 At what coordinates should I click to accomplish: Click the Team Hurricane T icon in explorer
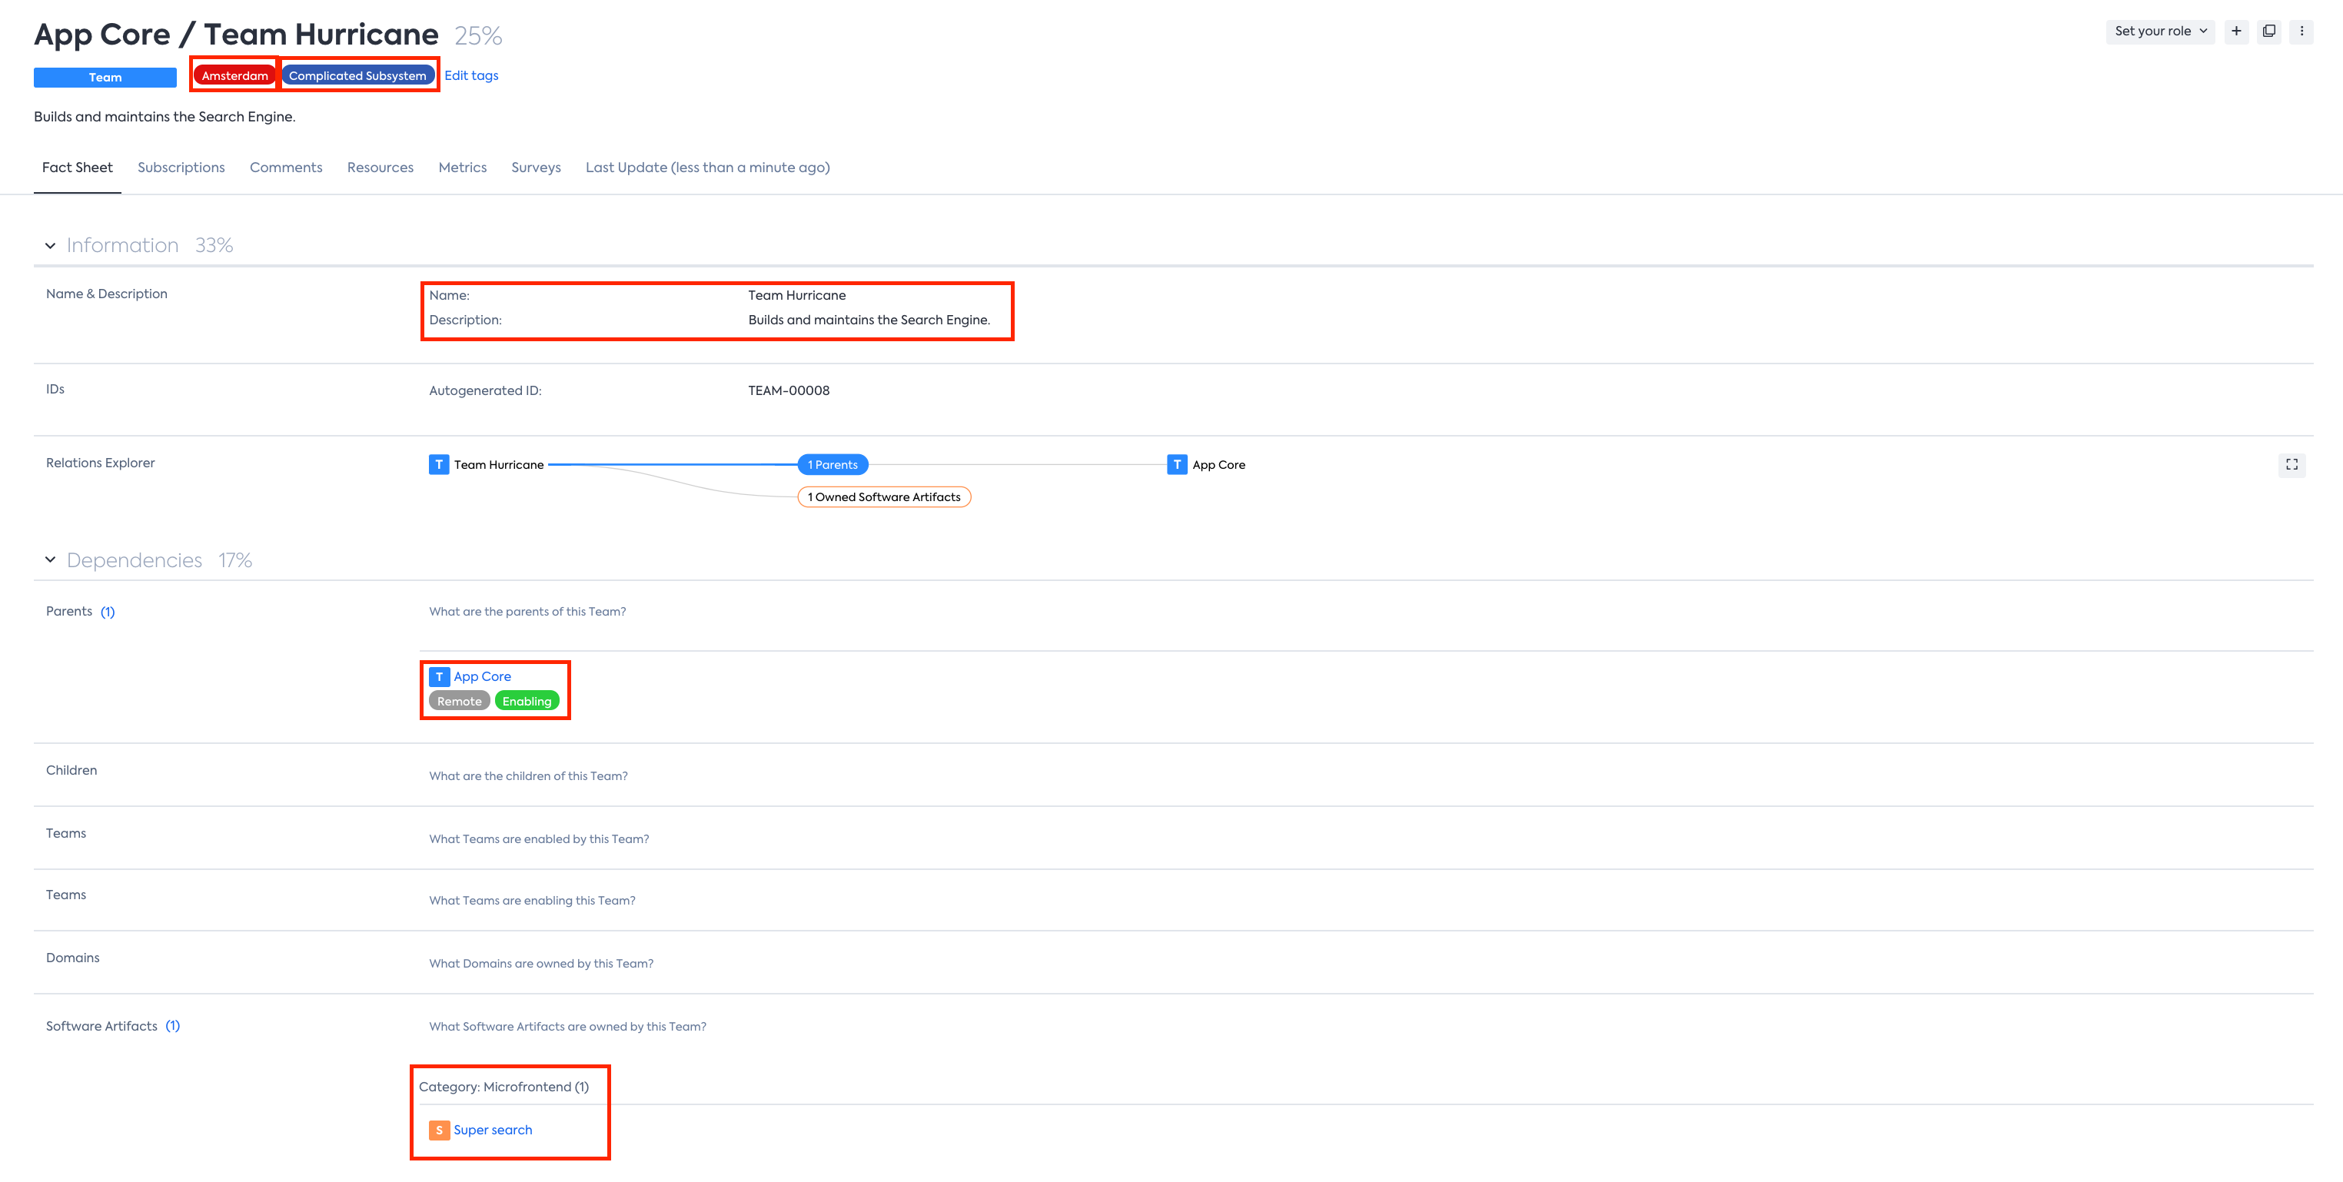(438, 465)
